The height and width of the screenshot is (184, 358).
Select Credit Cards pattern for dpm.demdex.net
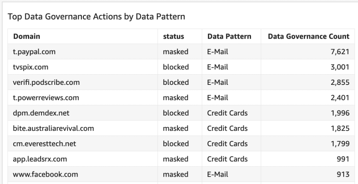pos(227,113)
